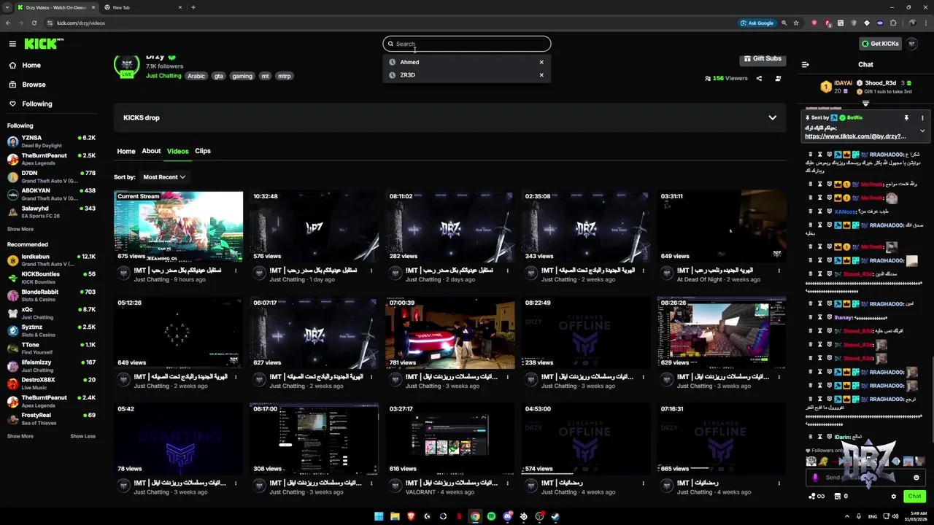The image size is (934, 525).
Task: Click the volume icon in system tray
Action: click(x=895, y=516)
